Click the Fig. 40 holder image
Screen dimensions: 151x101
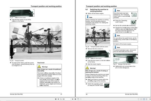point(98,54)
